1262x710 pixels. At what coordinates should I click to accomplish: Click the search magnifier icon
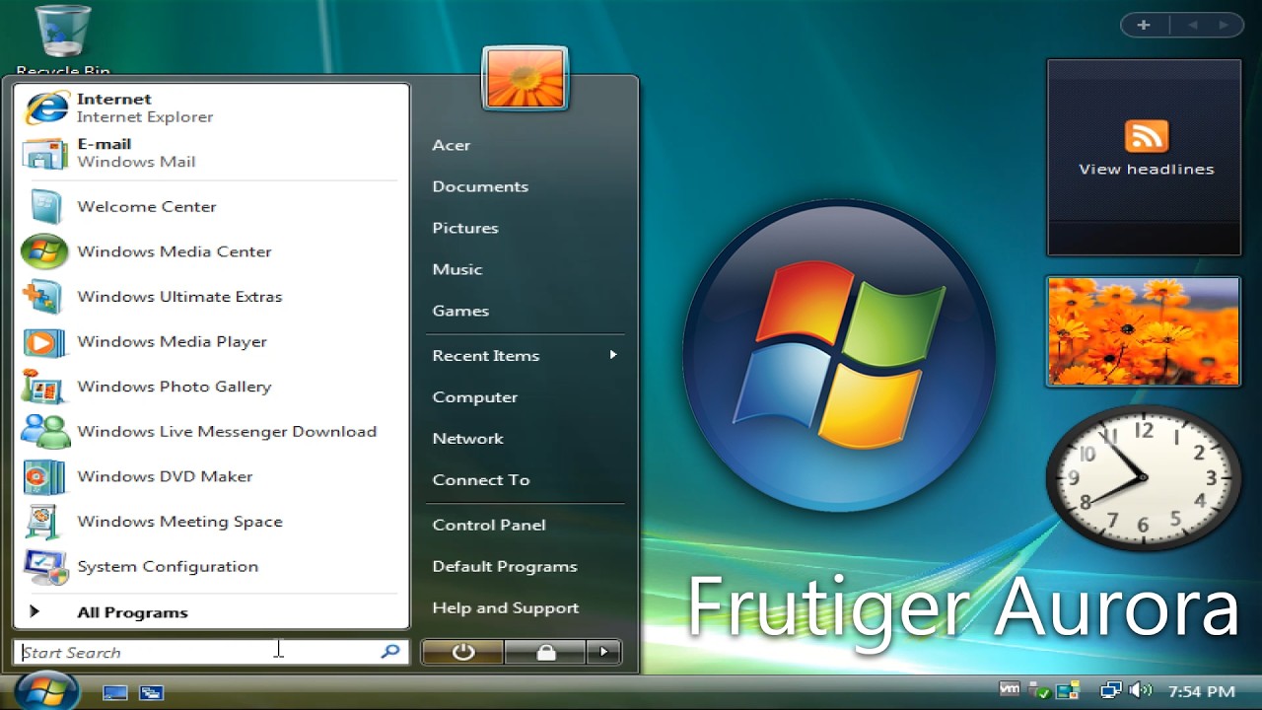pos(390,651)
